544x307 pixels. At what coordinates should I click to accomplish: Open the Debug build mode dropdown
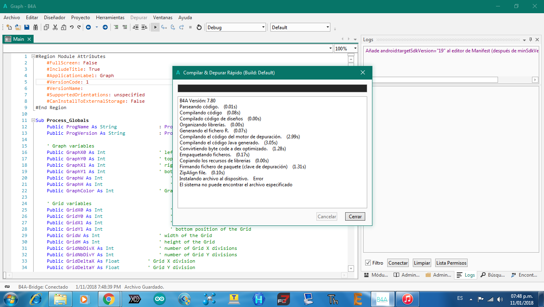(x=263, y=27)
